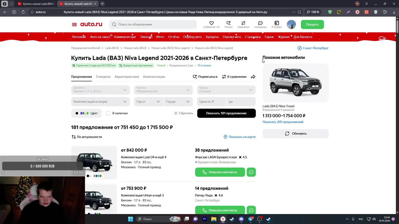
Task: Click the Поиск по объявлениям search field
Action: click(153, 24)
